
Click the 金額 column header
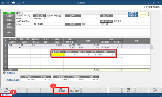88,41
